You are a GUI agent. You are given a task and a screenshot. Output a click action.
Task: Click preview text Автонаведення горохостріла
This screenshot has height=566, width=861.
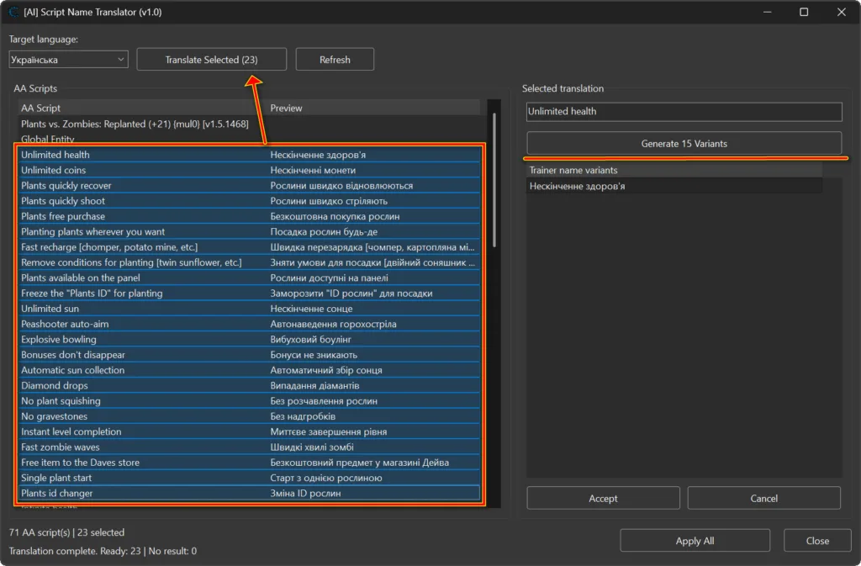point(333,324)
